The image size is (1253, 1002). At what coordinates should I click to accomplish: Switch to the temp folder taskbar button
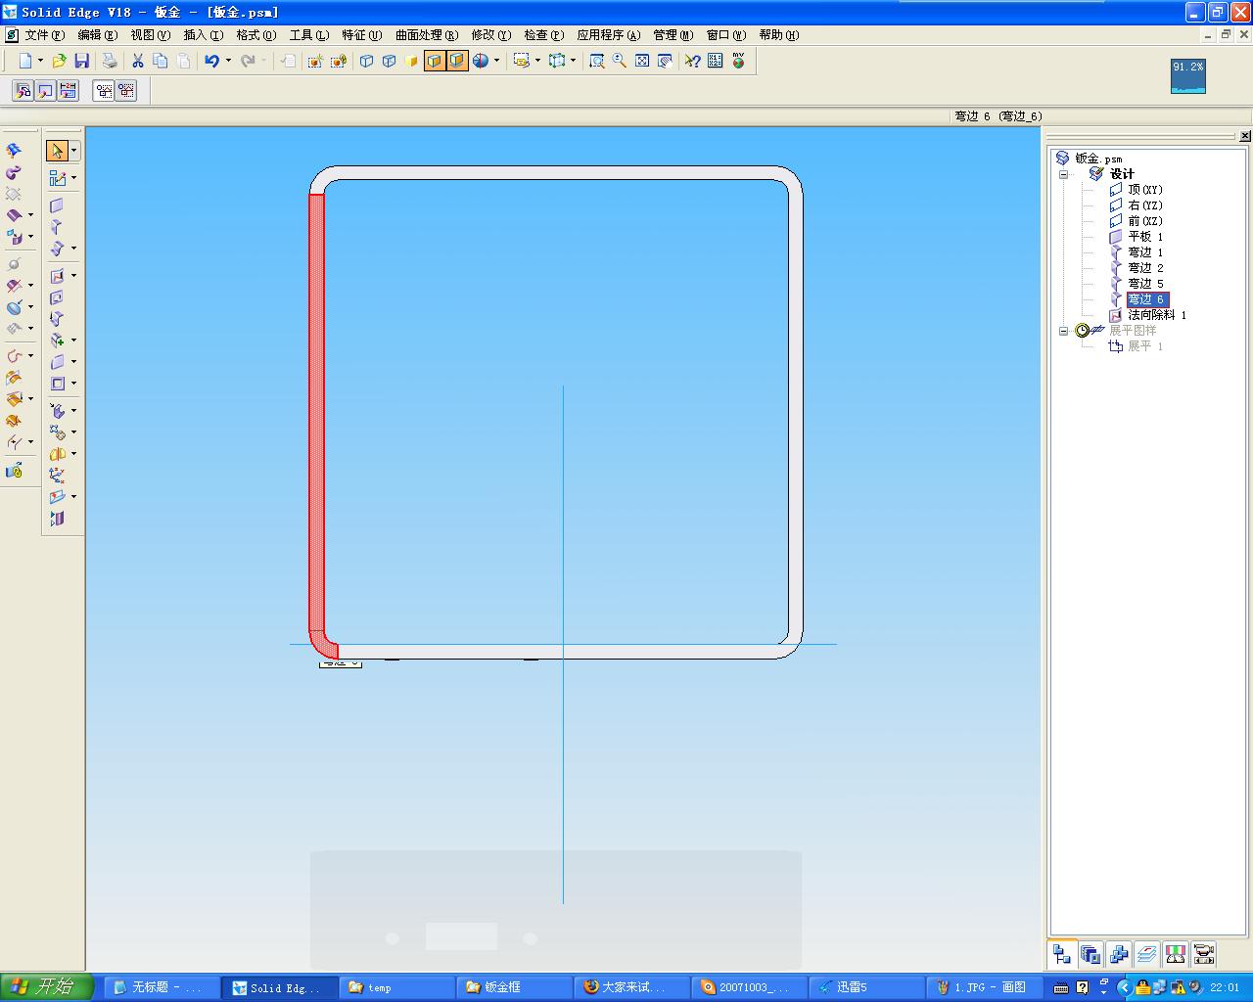[396, 987]
